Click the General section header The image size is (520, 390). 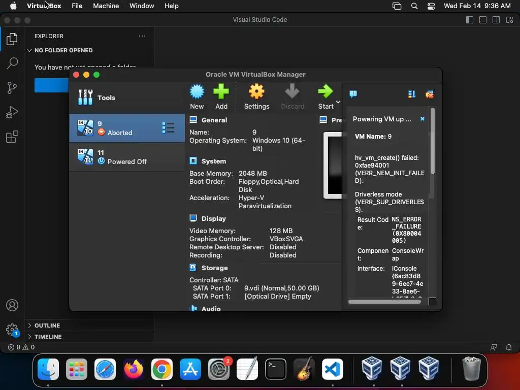pyautogui.click(x=214, y=120)
